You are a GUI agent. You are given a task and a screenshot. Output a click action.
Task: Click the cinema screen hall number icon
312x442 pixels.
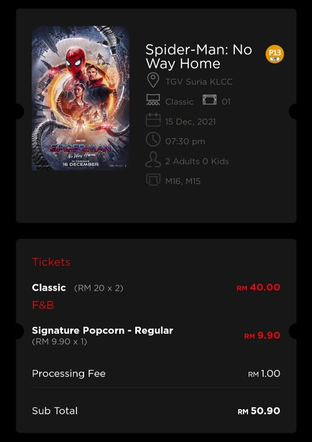tap(210, 100)
